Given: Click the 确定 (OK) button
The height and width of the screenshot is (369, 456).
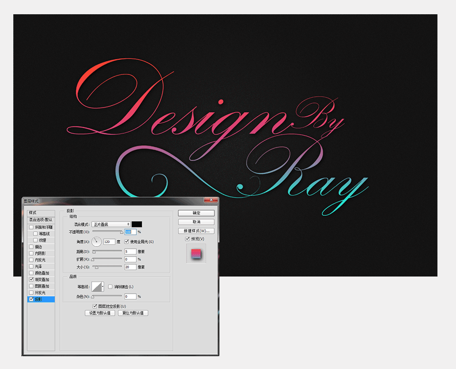Looking at the screenshot, I should (196, 213).
